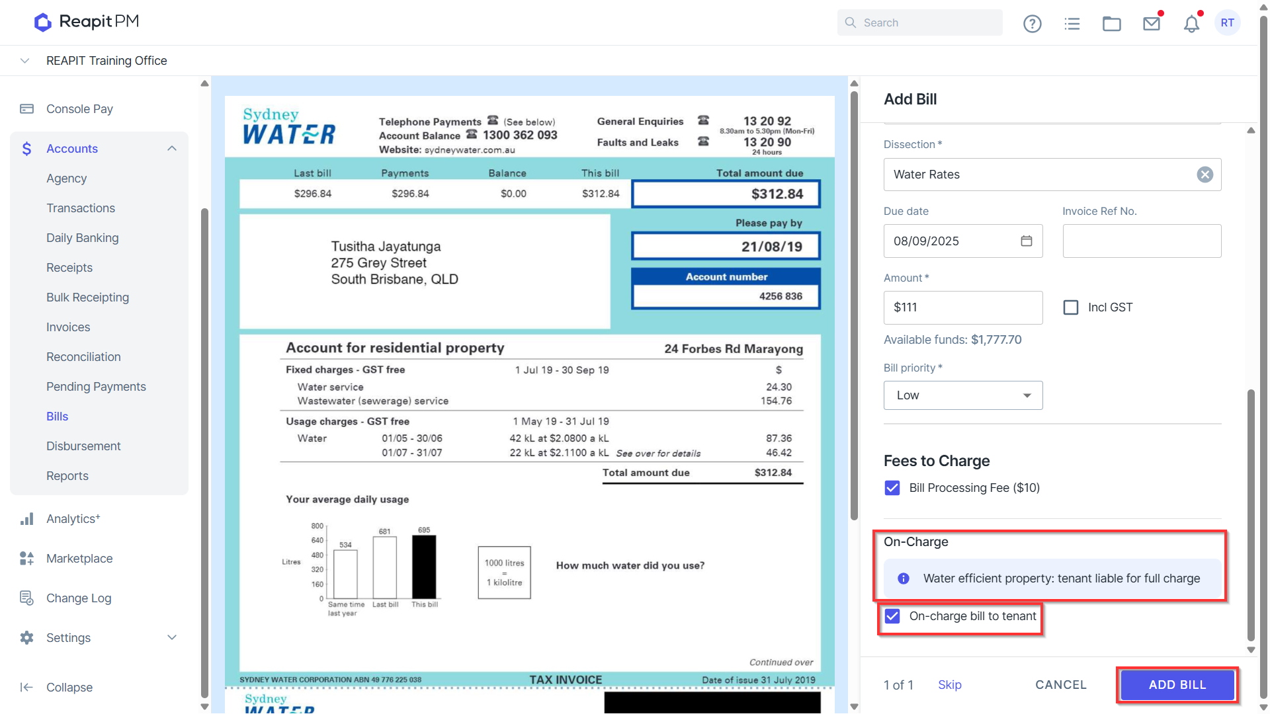
Task: Click the Settings gear icon
Action: click(26, 638)
